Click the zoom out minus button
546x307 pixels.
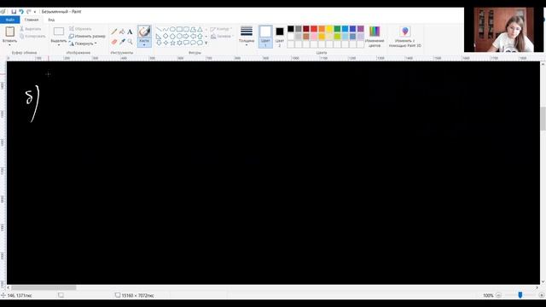pos(498,295)
